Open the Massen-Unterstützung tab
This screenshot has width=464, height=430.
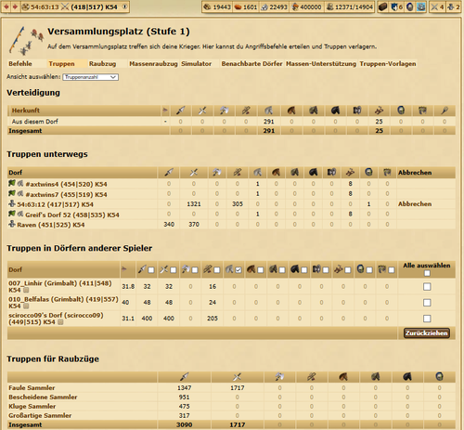[321, 64]
